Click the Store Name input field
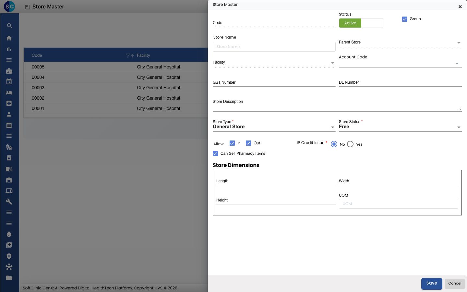Screen dimensions: 467x292 [x=274, y=47]
